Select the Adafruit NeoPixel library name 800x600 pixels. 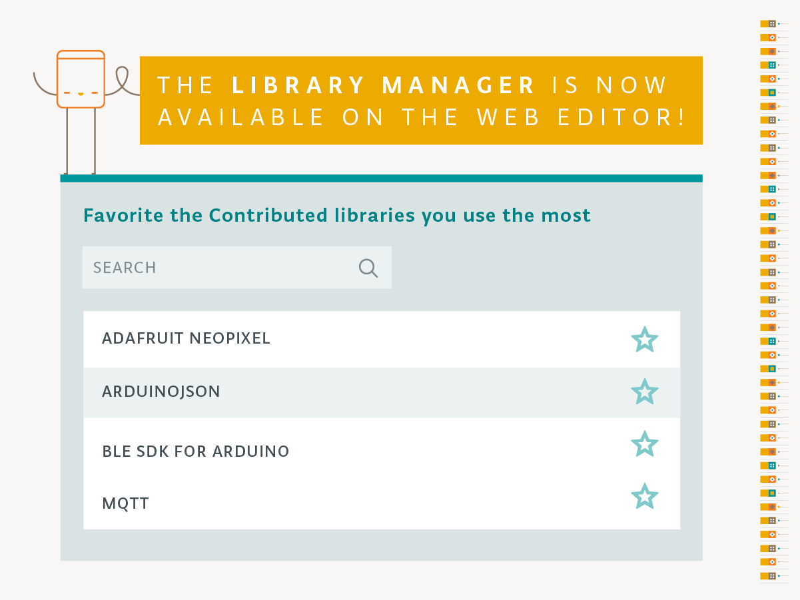coord(186,338)
